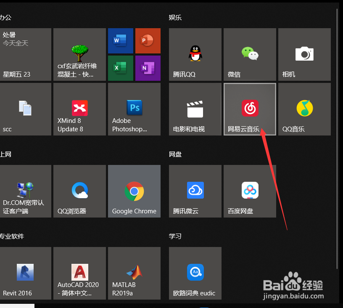Launch MATLAB R2019a tile

pyautogui.click(x=135, y=273)
